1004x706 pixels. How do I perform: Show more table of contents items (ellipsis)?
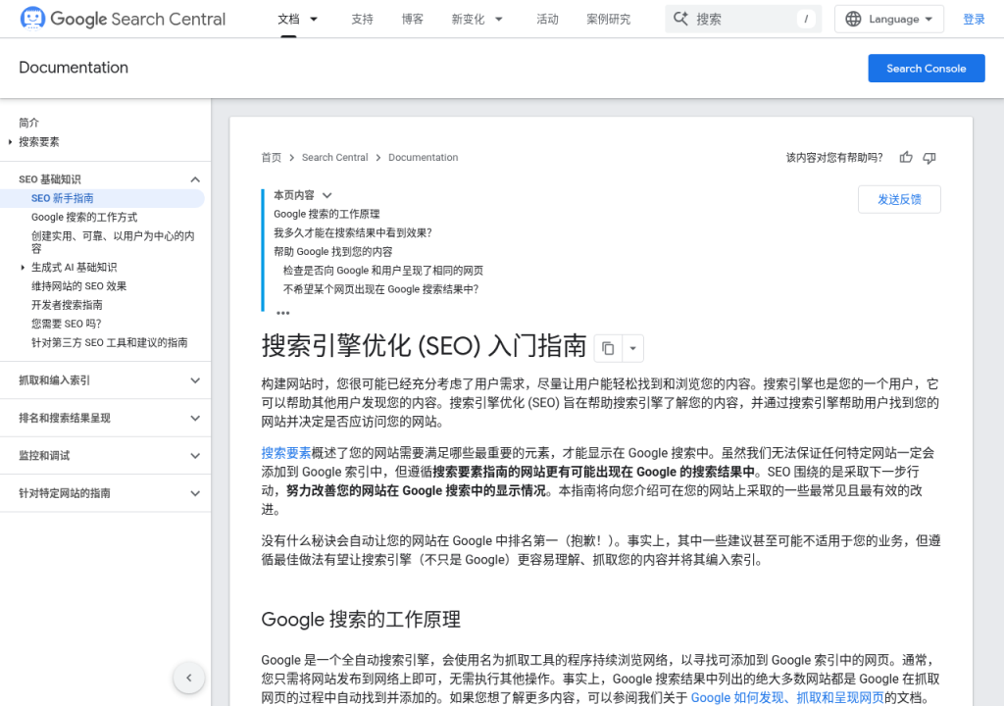pyautogui.click(x=283, y=313)
